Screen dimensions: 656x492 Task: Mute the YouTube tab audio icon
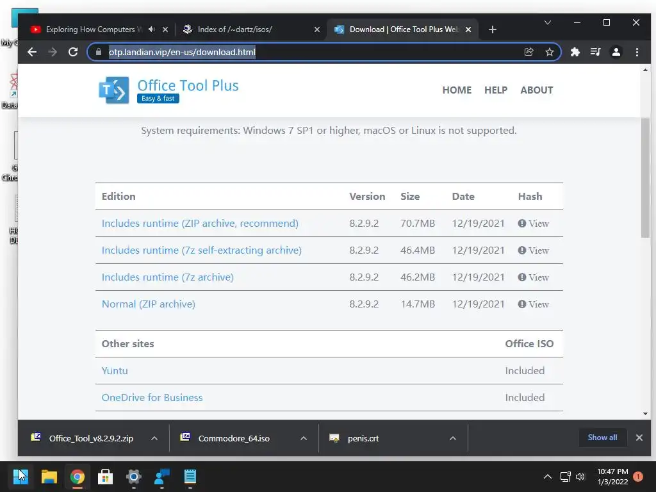151,29
